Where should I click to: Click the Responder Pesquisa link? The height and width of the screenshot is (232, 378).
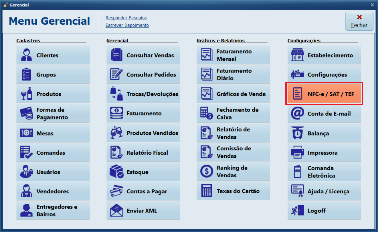[126, 18]
